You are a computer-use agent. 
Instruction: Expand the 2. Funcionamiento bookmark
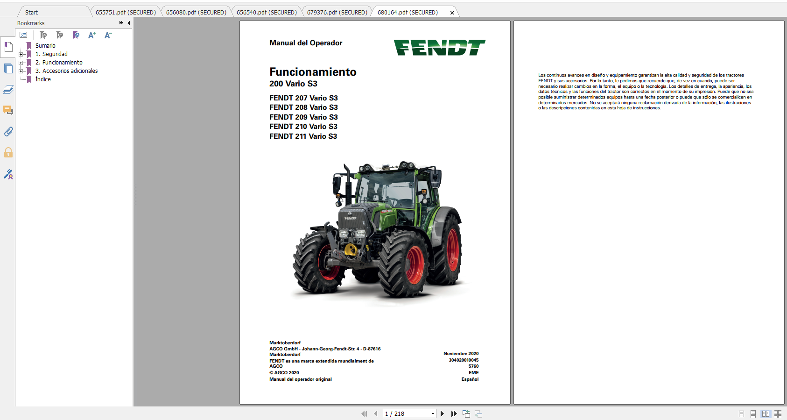coord(21,63)
